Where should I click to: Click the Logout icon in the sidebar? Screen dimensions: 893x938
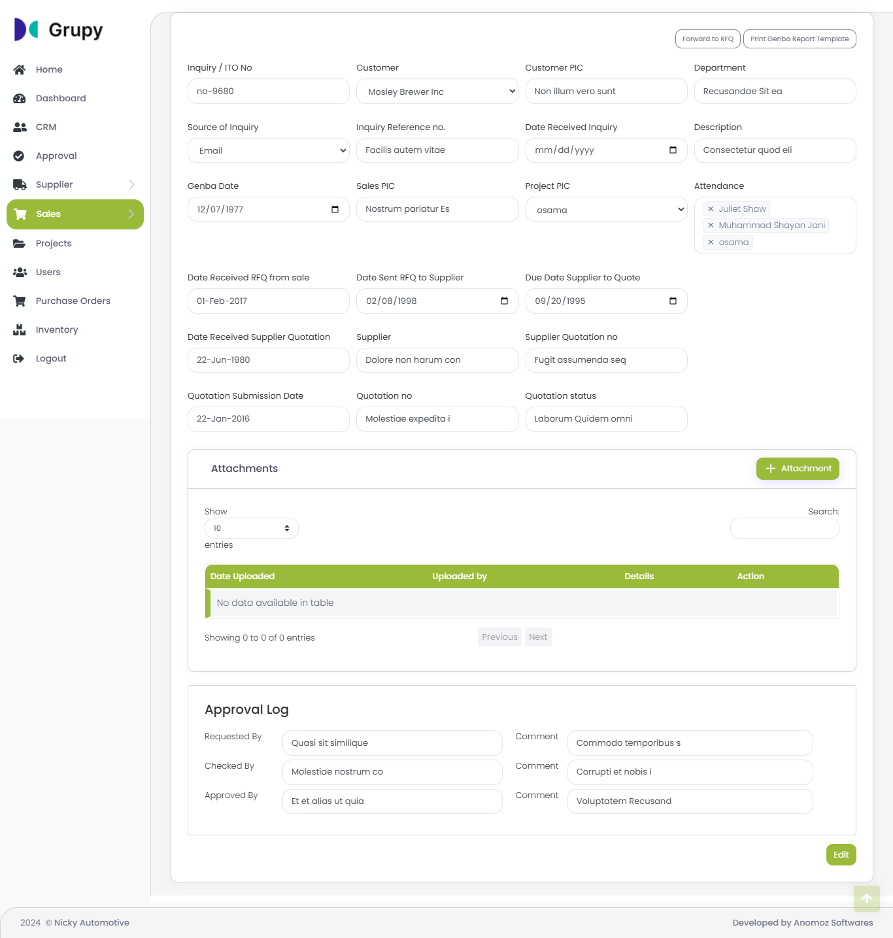click(19, 358)
